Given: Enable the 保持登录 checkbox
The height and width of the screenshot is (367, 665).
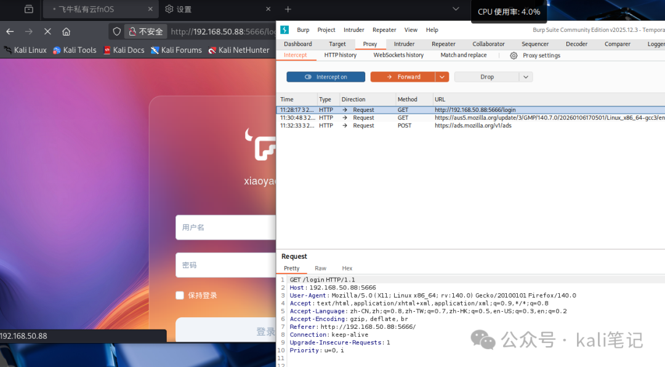Looking at the screenshot, I should [x=179, y=295].
